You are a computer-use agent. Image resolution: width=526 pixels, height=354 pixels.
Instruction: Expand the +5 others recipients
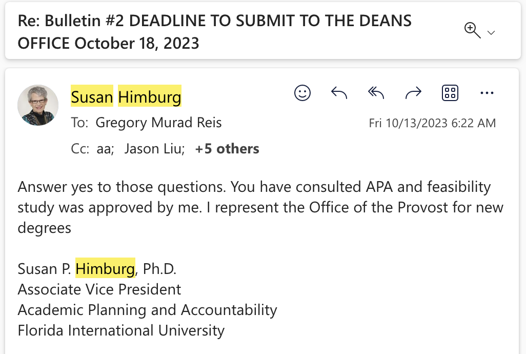(227, 149)
